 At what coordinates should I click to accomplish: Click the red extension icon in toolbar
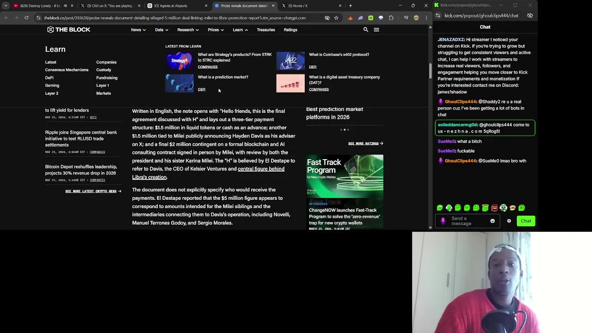coord(350,18)
